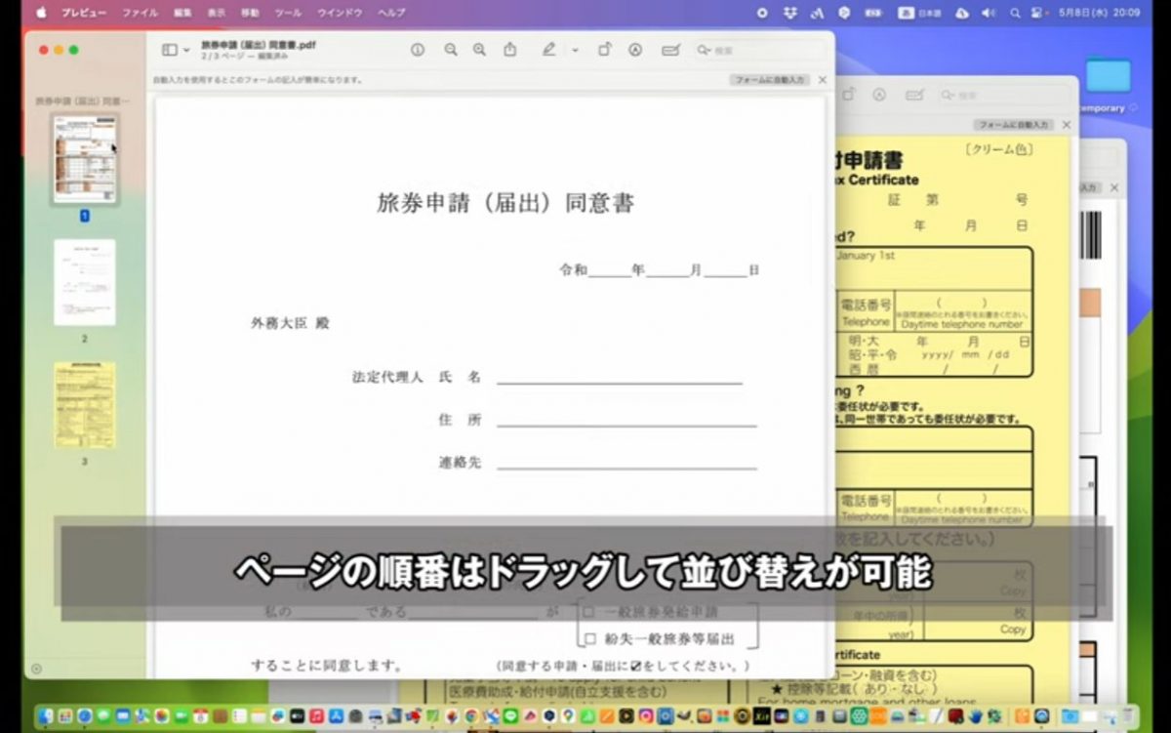This screenshot has width=1171, height=733.
Task: Open the プレビュー menu
Action: 84,13
